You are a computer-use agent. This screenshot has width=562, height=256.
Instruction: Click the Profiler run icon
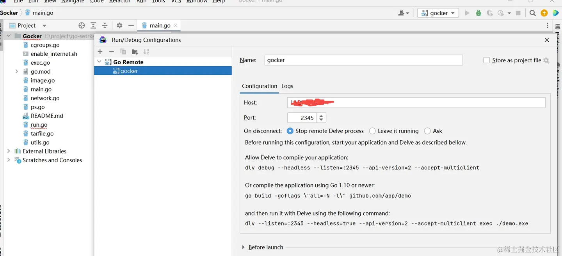point(501,13)
